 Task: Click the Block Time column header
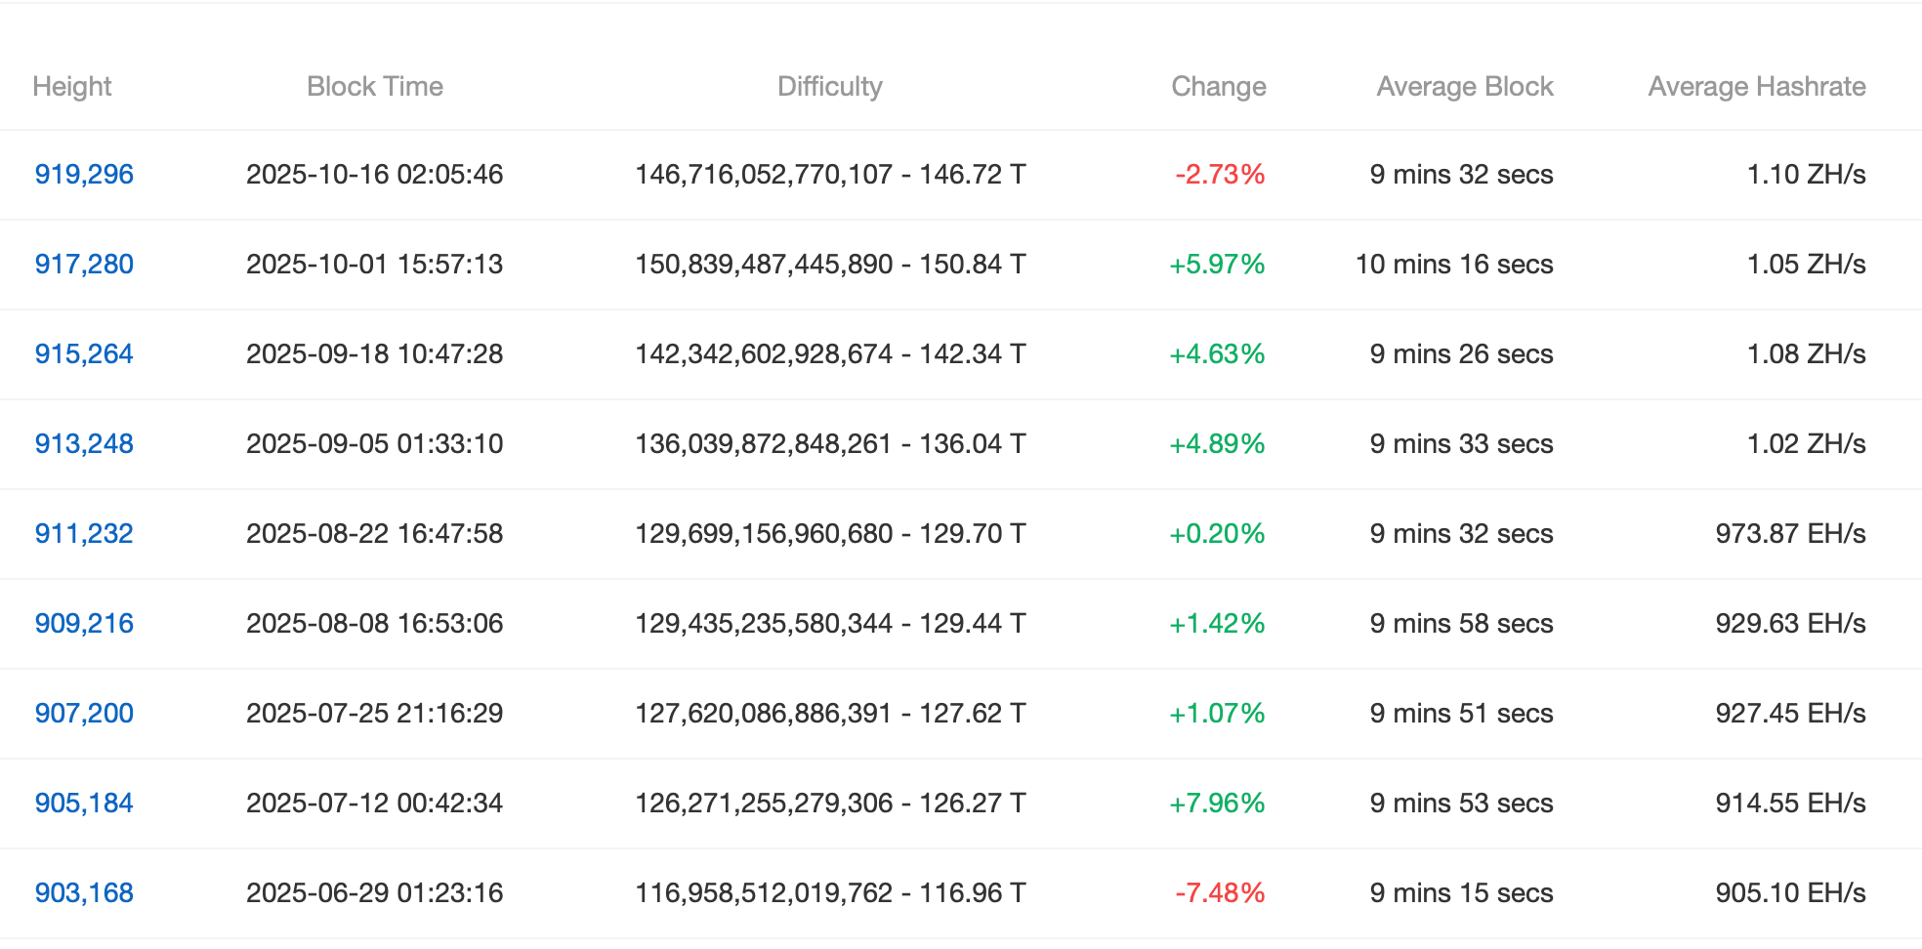tap(375, 86)
